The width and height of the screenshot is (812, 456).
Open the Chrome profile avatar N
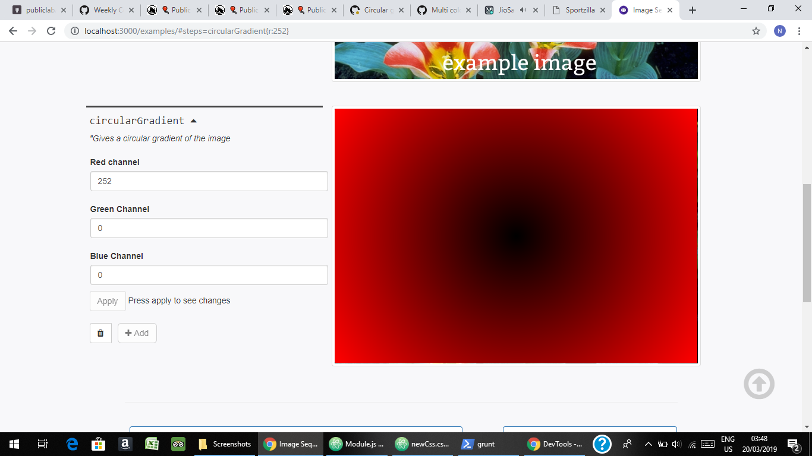779,31
